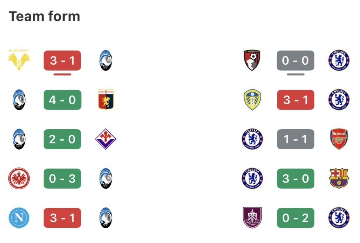The width and height of the screenshot is (360, 243).
Task: Open the Arsenal club crest
Action: click(339, 139)
